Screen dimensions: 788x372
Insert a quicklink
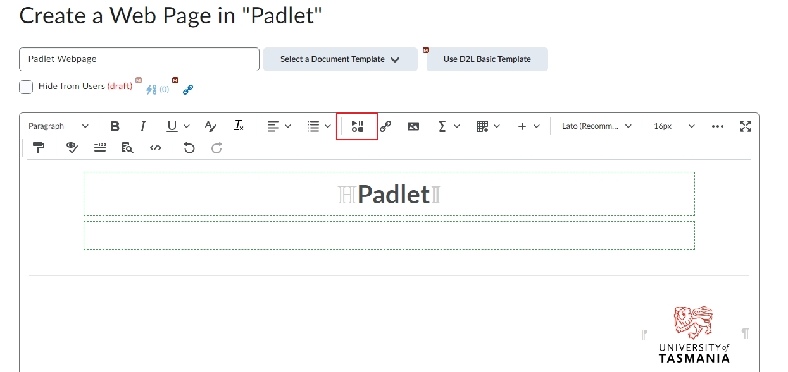point(385,126)
